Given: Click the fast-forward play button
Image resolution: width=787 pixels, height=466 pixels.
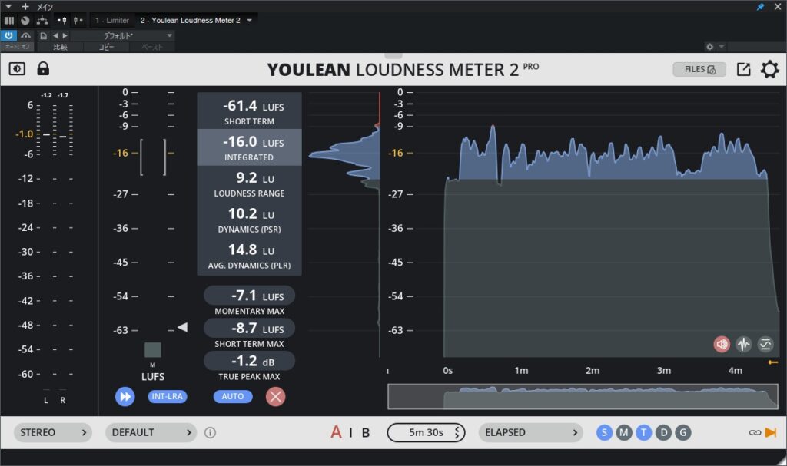Looking at the screenshot, I should 125,396.
